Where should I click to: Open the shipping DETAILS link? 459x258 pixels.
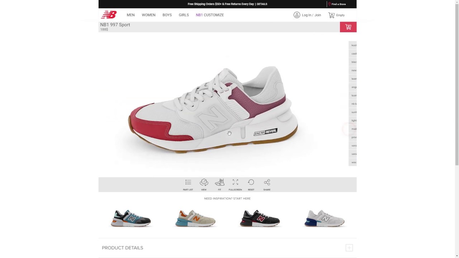(262, 4)
